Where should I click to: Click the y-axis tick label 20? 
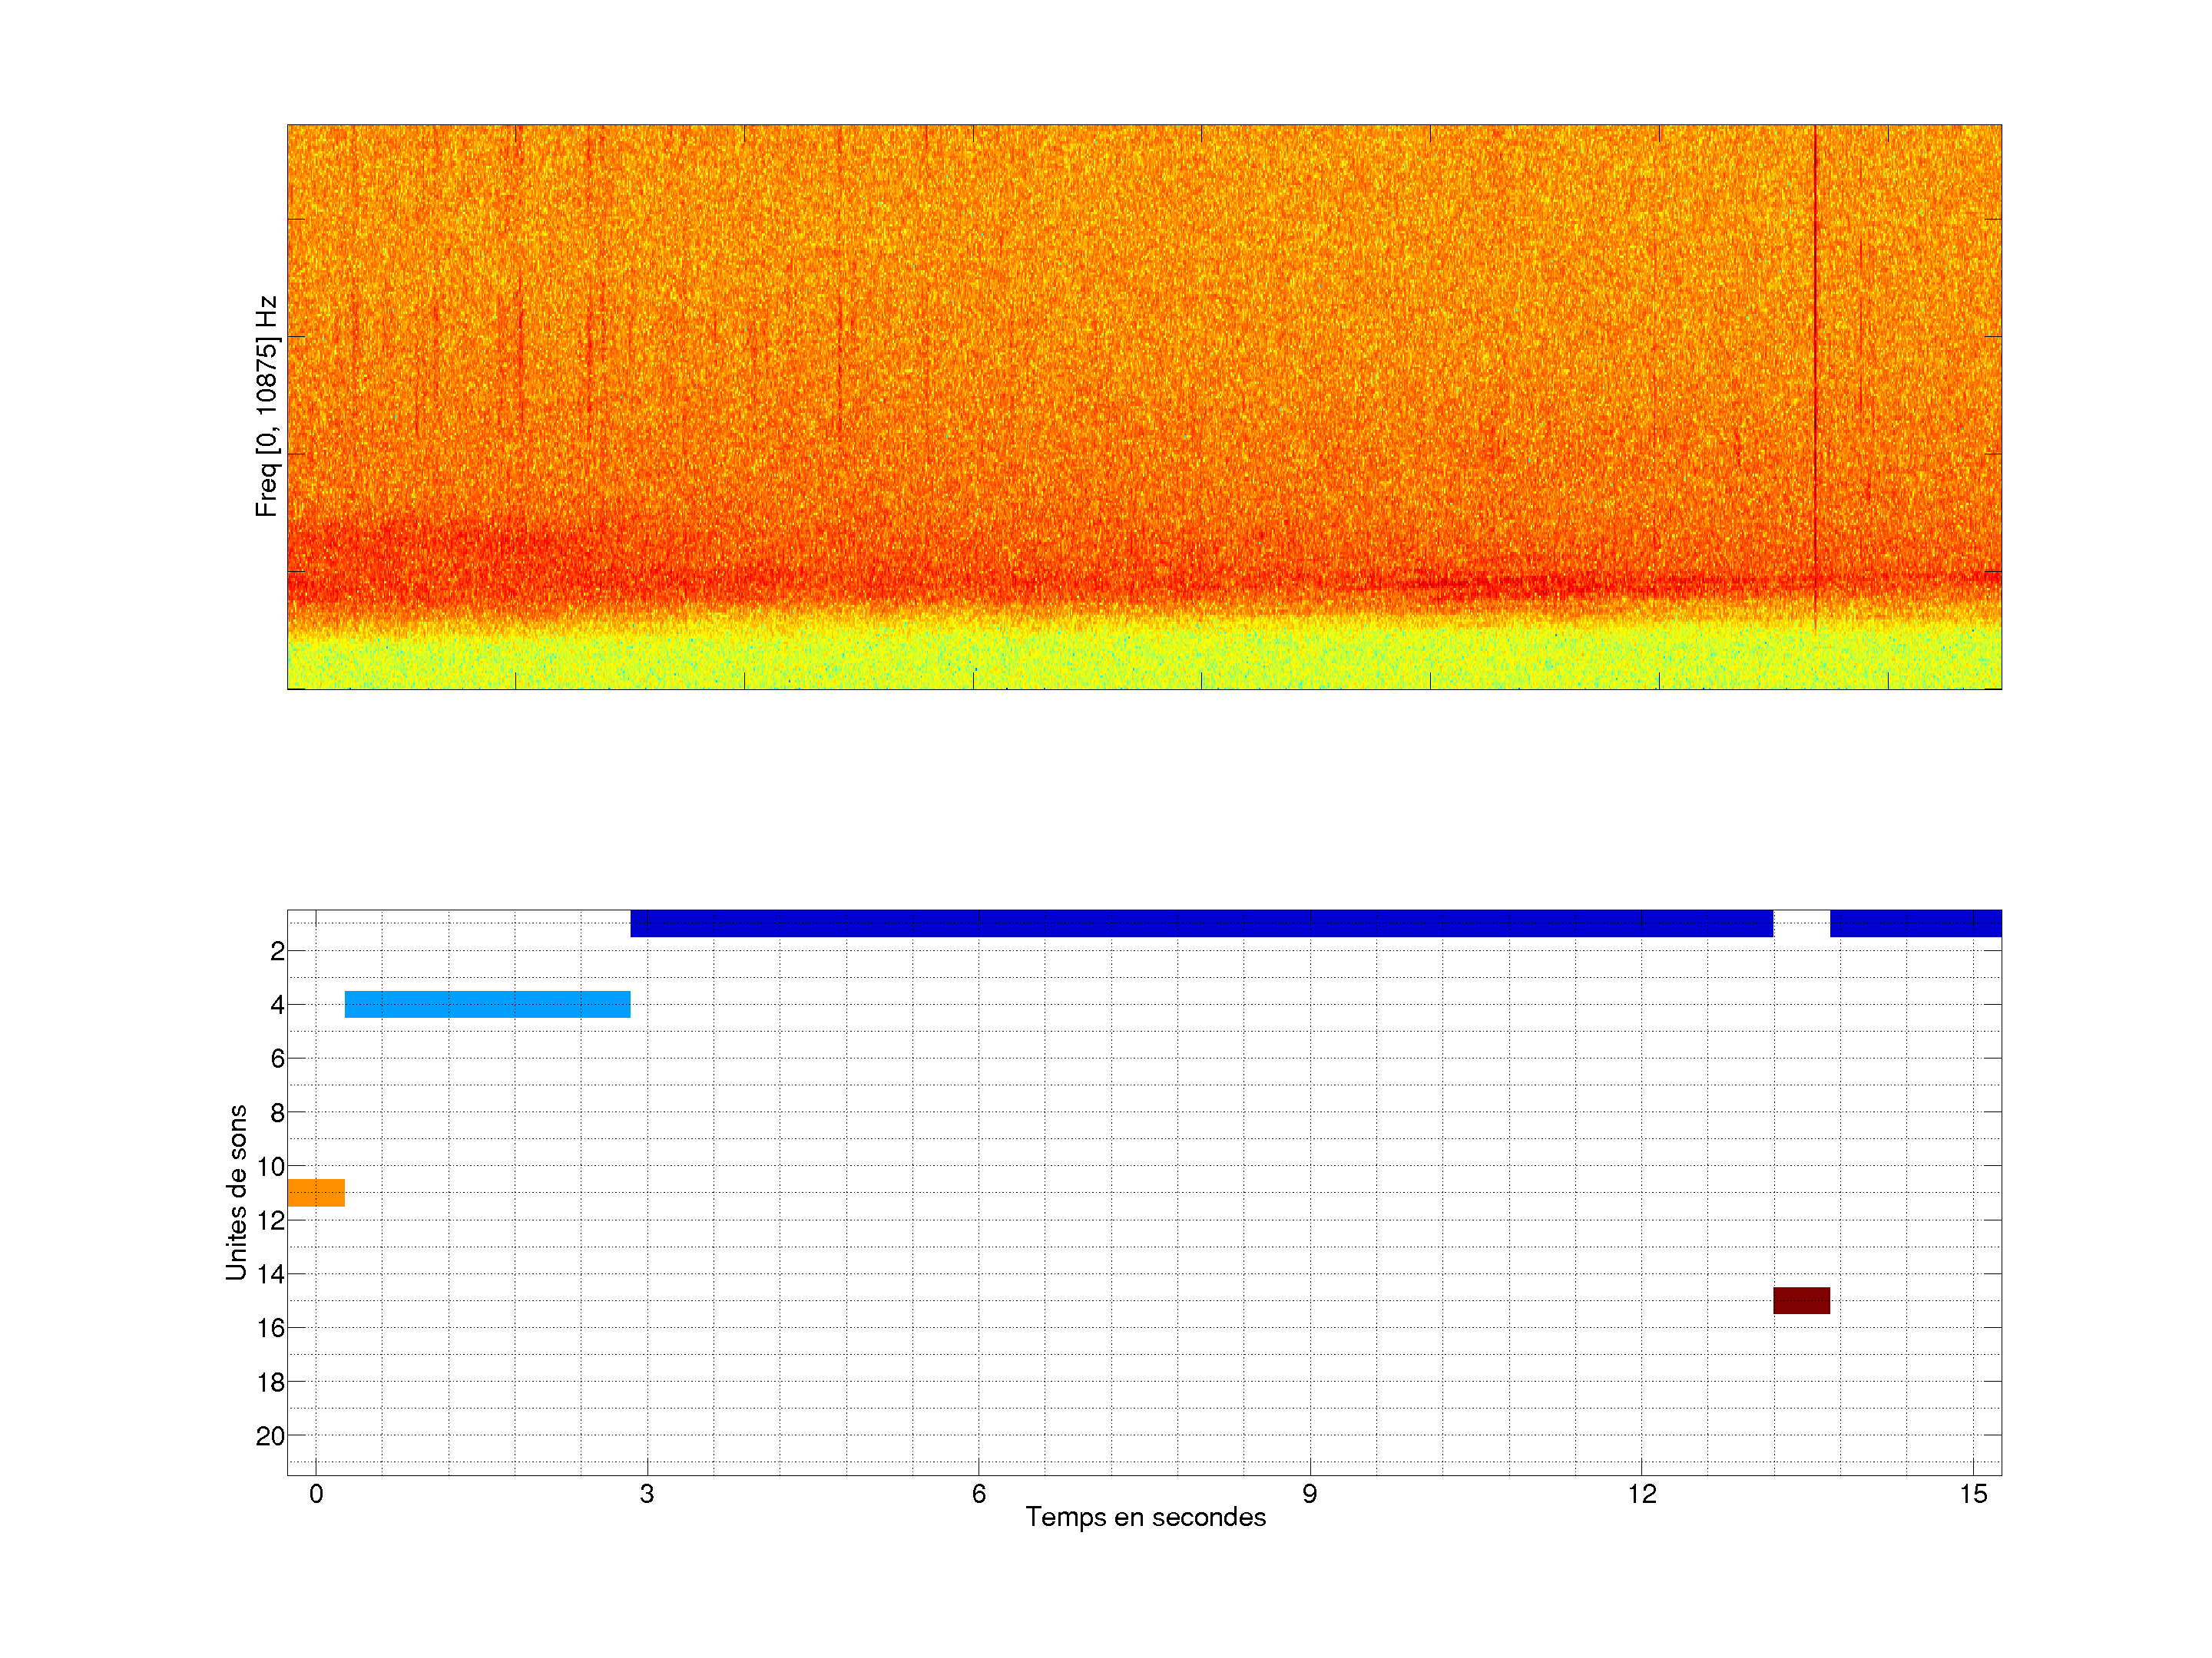[x=270, y=1436]
